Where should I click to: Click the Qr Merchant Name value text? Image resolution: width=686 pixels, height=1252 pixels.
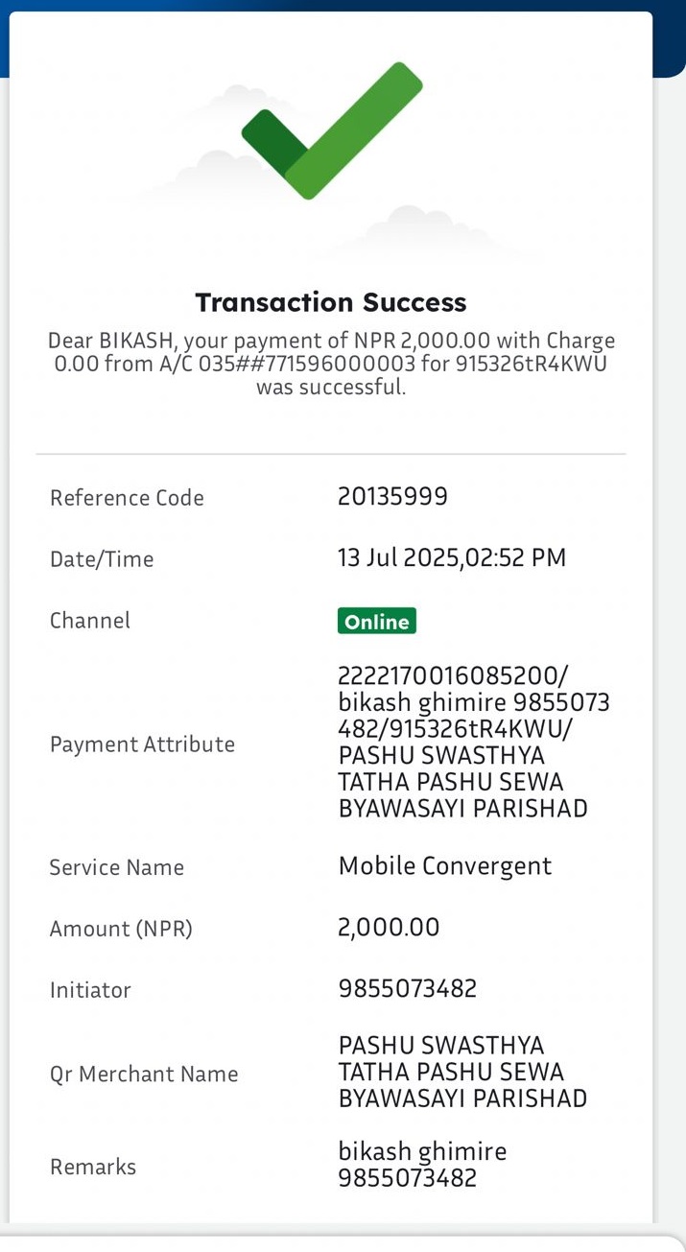(462, 1072)
